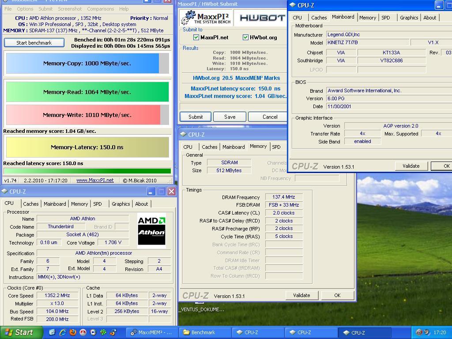Image resolution: width=452 pixels, height=339 pixels.
Task: Click Submit button in HWbot Submit dialog
Action: pos(196,117)
